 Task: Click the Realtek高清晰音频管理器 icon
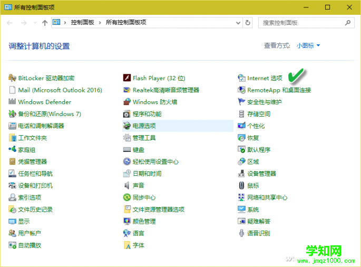pos(127,90)
